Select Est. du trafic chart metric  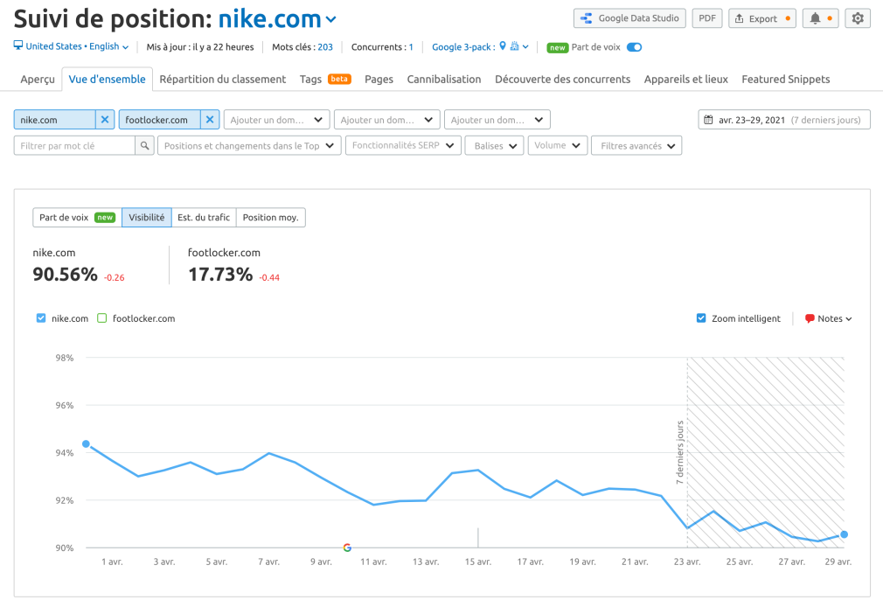coord(204,218)
